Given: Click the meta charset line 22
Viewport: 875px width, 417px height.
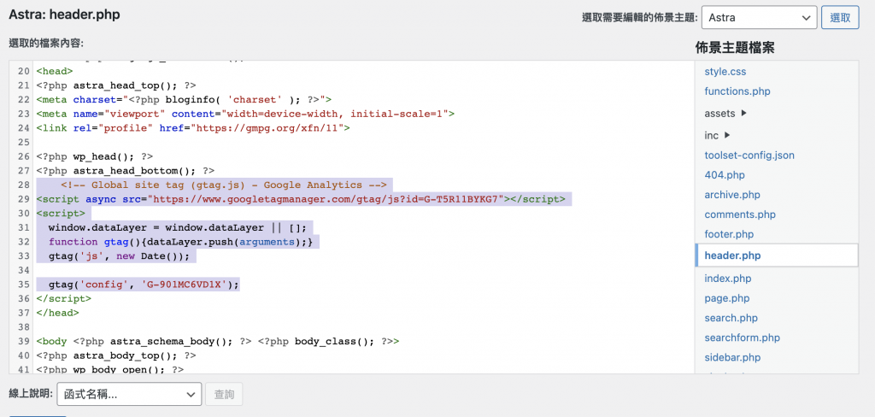Looking at the screenshot, I should (x=185, y=99).
